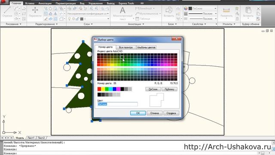This screenshot has height=155, width=275.
Task: Toggle the layer lock padlock icon
Action: (x=77, y=19)
